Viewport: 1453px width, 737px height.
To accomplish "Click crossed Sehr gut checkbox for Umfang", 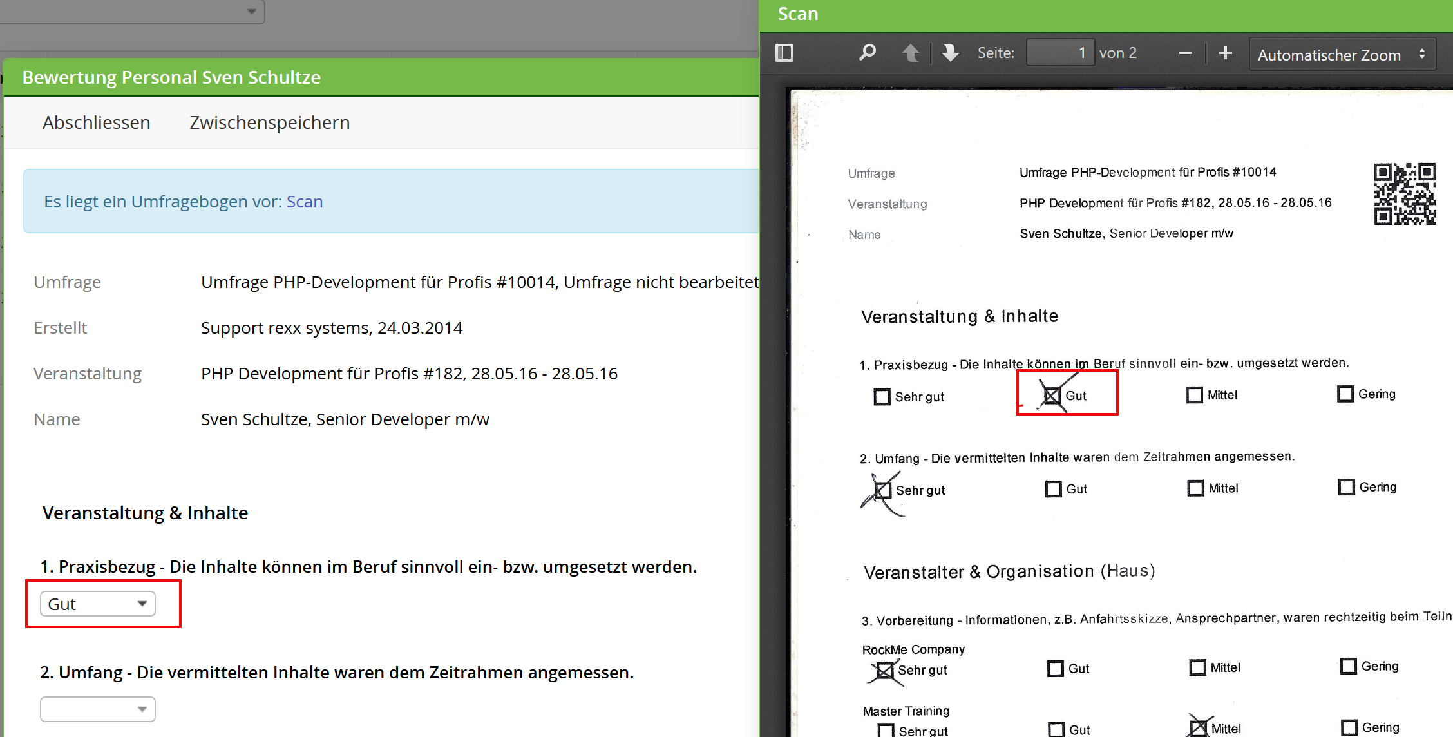I will [883, 490].
